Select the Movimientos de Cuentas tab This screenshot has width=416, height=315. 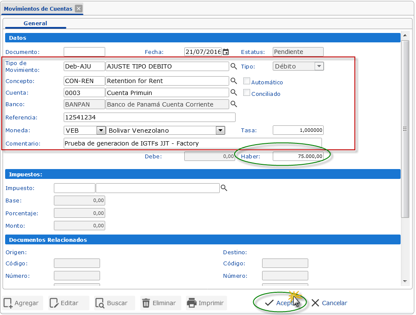point(38,9)
